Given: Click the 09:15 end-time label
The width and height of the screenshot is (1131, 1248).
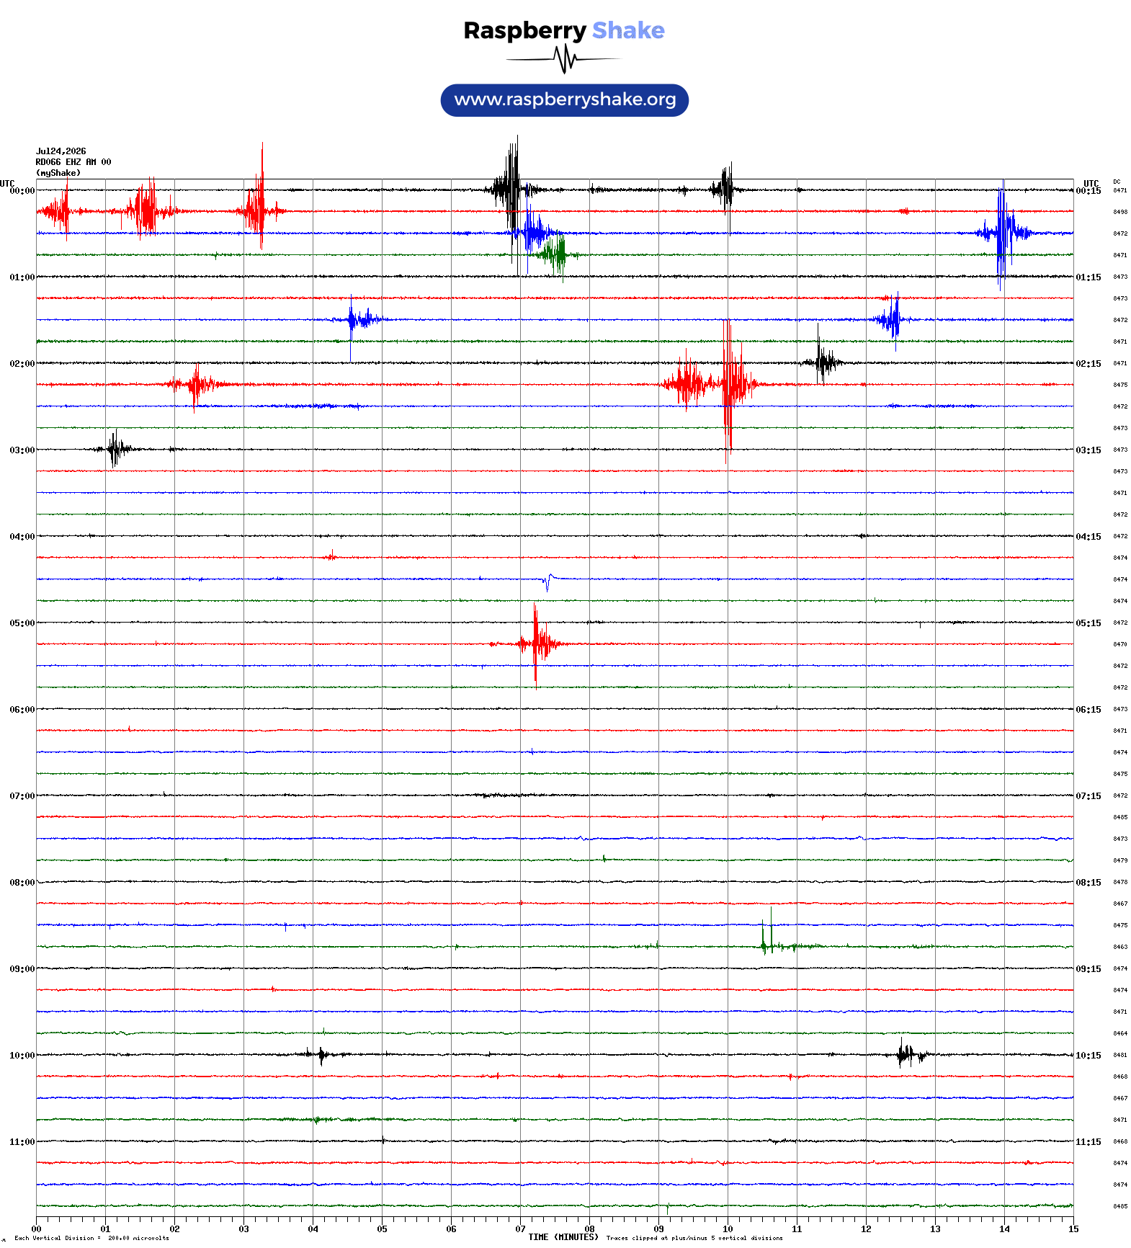Looking at the screenshot, I should click(x=1088, y=969).
